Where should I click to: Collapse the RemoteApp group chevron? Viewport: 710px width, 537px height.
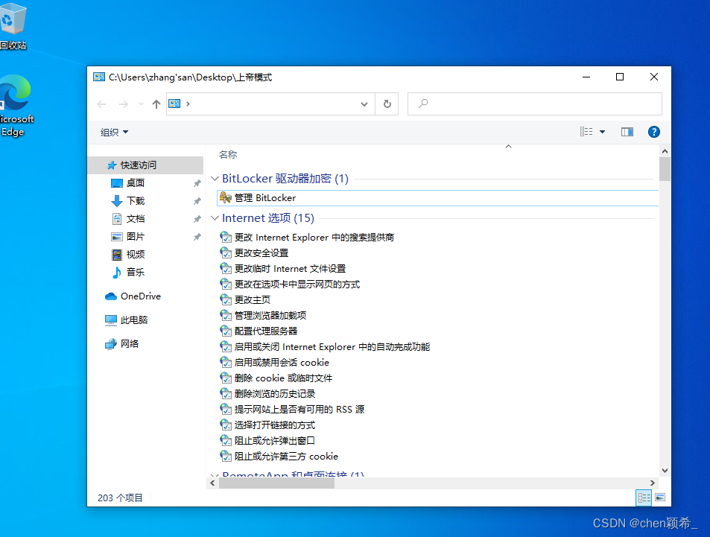[213, 474]
